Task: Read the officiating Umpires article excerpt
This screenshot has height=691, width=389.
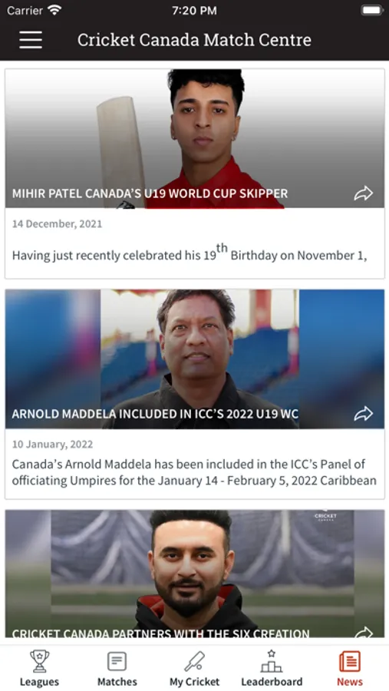Action: (x=194, y=472)
